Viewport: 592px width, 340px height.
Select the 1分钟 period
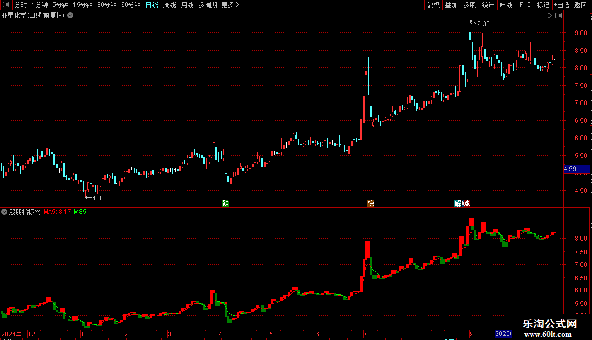pyautogui.click(x=40, y=5)
